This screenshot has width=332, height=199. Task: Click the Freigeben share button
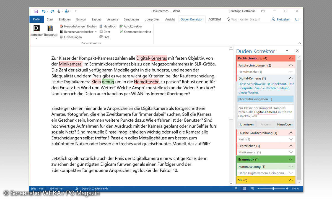pyautogui.click(x=281, y=19)
